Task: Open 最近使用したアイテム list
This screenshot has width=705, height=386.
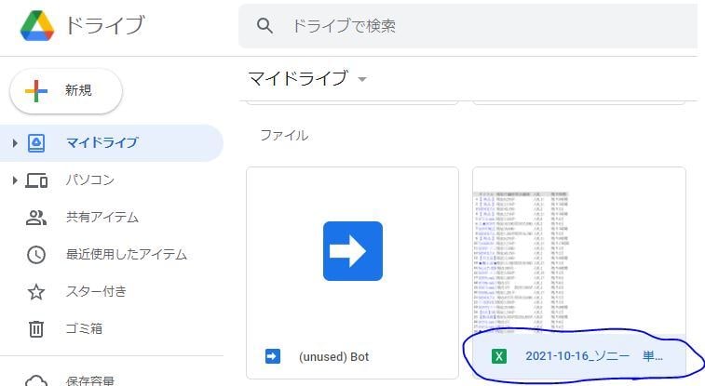Action: (x=127, y=255)
